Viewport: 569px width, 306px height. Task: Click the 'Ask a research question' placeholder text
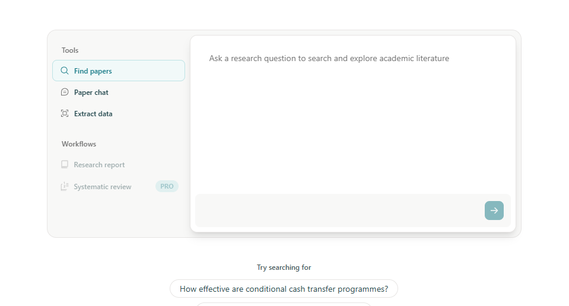[329, 59]
